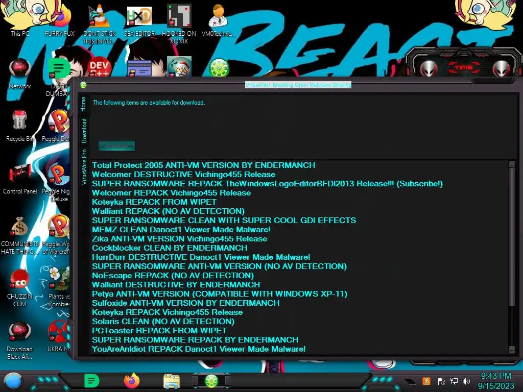This screenshot has height=392, width=523.
Task: Click the scroll down arrow of the list
Action: pos(512,349)
